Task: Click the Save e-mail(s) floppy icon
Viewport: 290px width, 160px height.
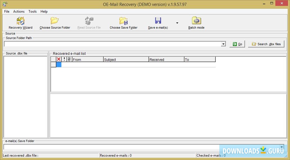Action: tap(158, 21)
